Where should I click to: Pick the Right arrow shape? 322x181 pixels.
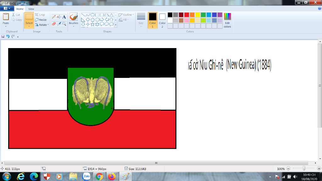[x=102, y=20]
